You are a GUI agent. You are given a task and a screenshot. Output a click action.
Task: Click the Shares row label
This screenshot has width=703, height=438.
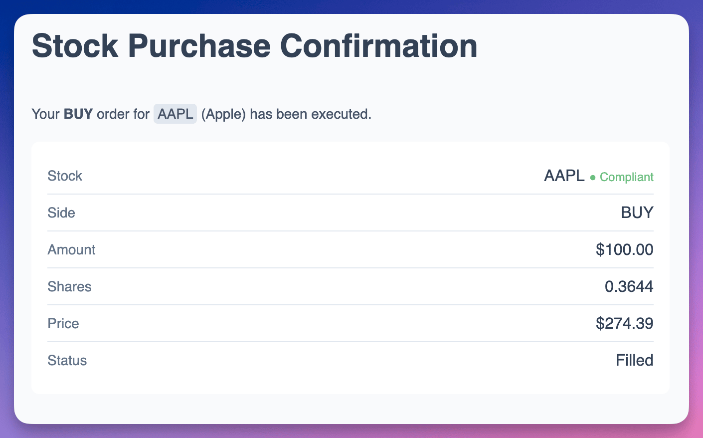pyautogui.click(x=69, y=286)
